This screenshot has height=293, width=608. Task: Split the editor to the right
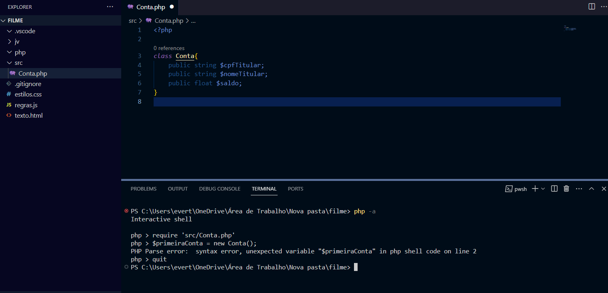point(592,6)
